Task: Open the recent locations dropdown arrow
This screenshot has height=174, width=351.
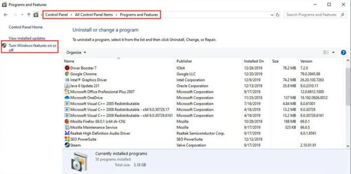Action: click(22, 15)
